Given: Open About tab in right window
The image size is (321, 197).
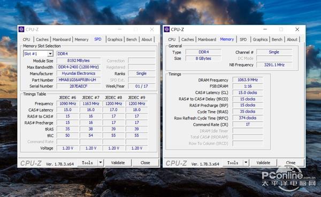Looking at the screenshot, I should tap(292, 40).
